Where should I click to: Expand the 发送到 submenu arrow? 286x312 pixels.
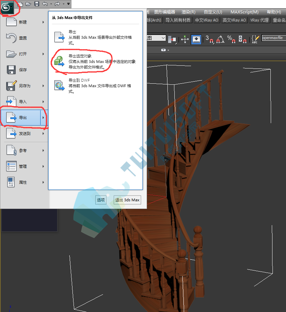43,134
